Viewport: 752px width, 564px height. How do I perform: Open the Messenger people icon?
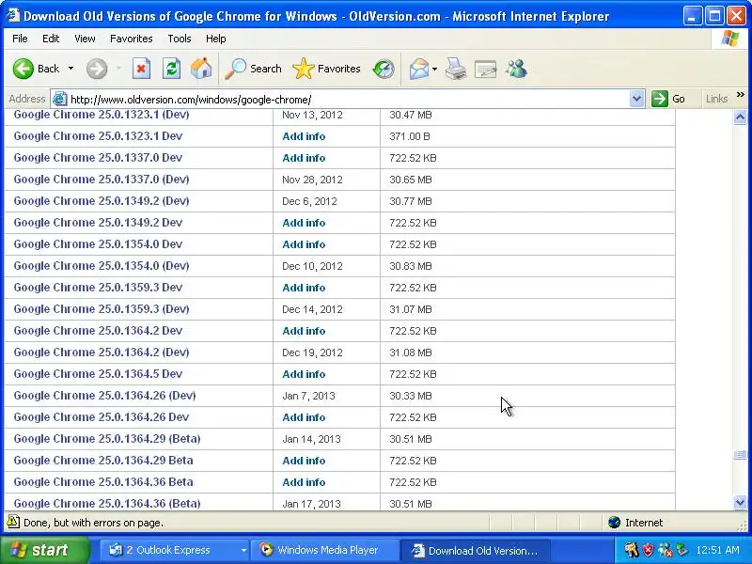(x=516, y=69)
